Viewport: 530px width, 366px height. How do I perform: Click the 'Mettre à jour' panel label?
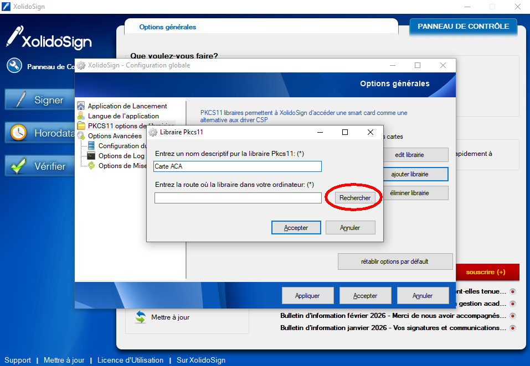pos(171,317)
